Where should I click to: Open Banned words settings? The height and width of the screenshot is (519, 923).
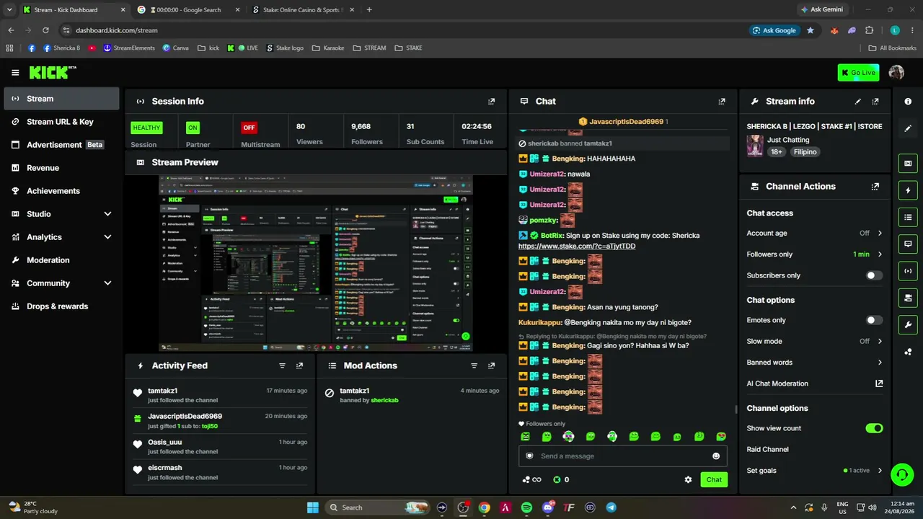coord(815,363)
